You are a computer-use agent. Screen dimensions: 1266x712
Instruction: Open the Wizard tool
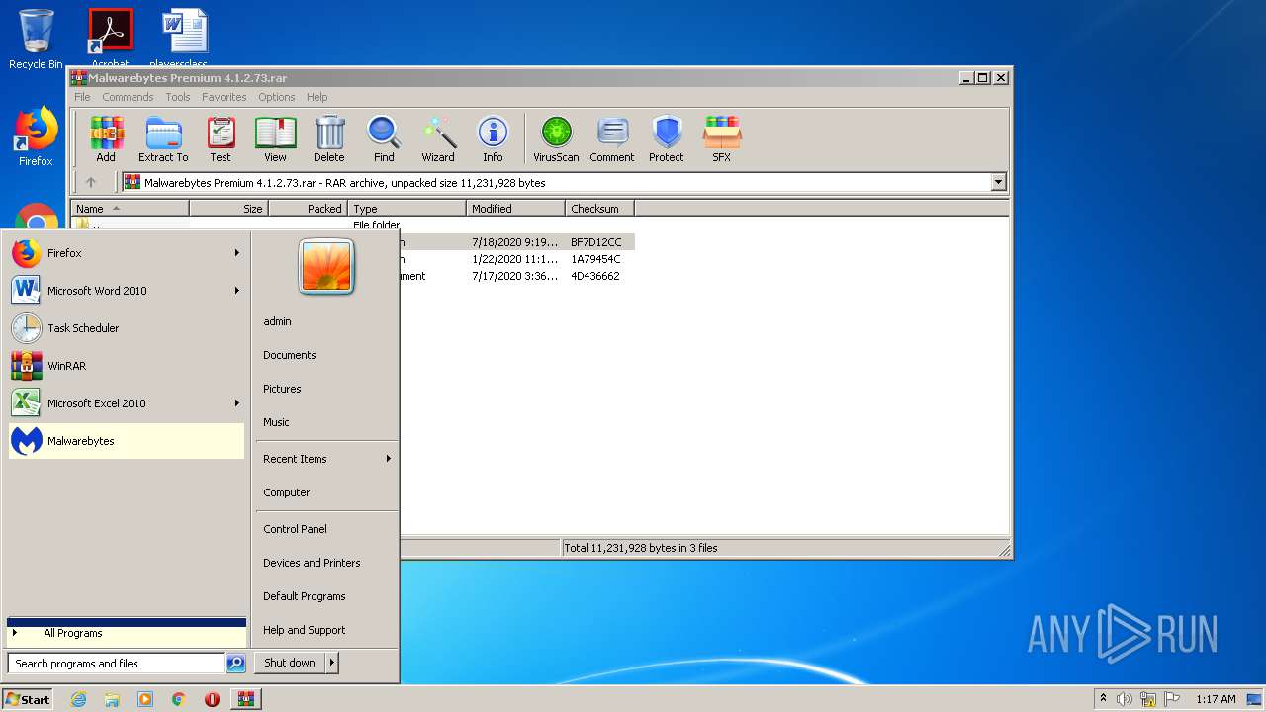[x=438, y=139]
